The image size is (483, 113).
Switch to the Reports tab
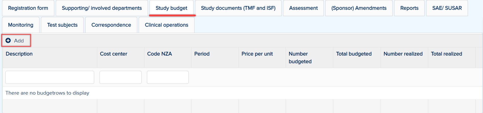coord(409,8)
